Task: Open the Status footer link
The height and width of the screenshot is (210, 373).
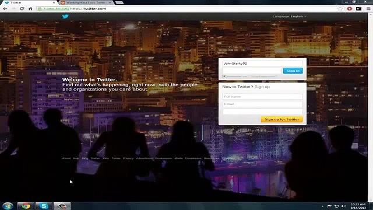Action: 95,158
